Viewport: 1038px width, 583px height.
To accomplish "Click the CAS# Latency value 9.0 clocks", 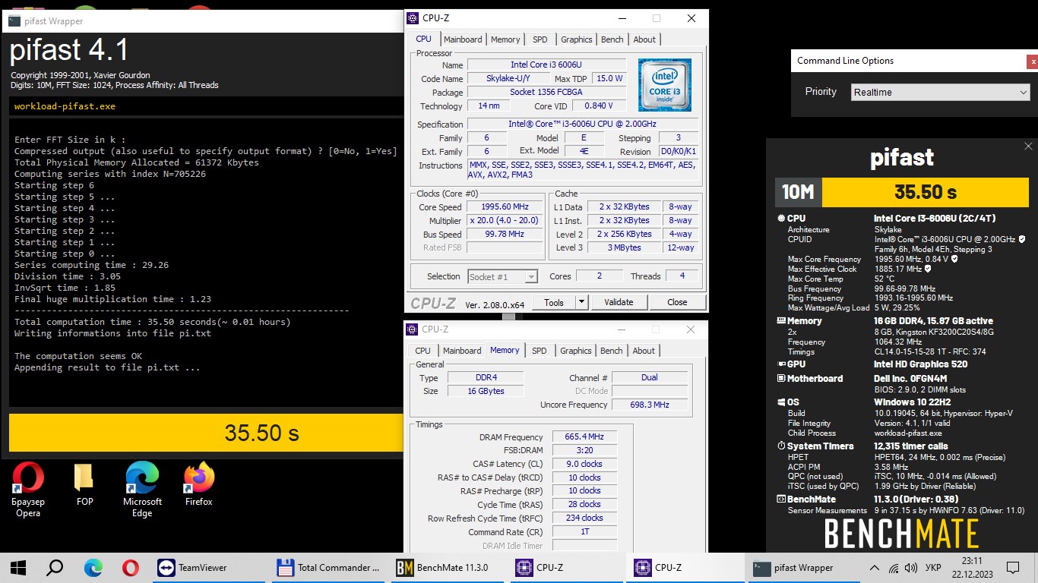I will [584, 464].
